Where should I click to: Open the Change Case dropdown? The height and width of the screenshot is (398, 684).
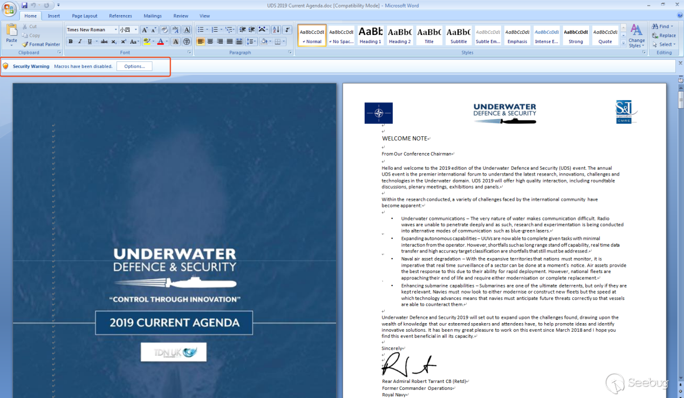[x=135, y=41]
